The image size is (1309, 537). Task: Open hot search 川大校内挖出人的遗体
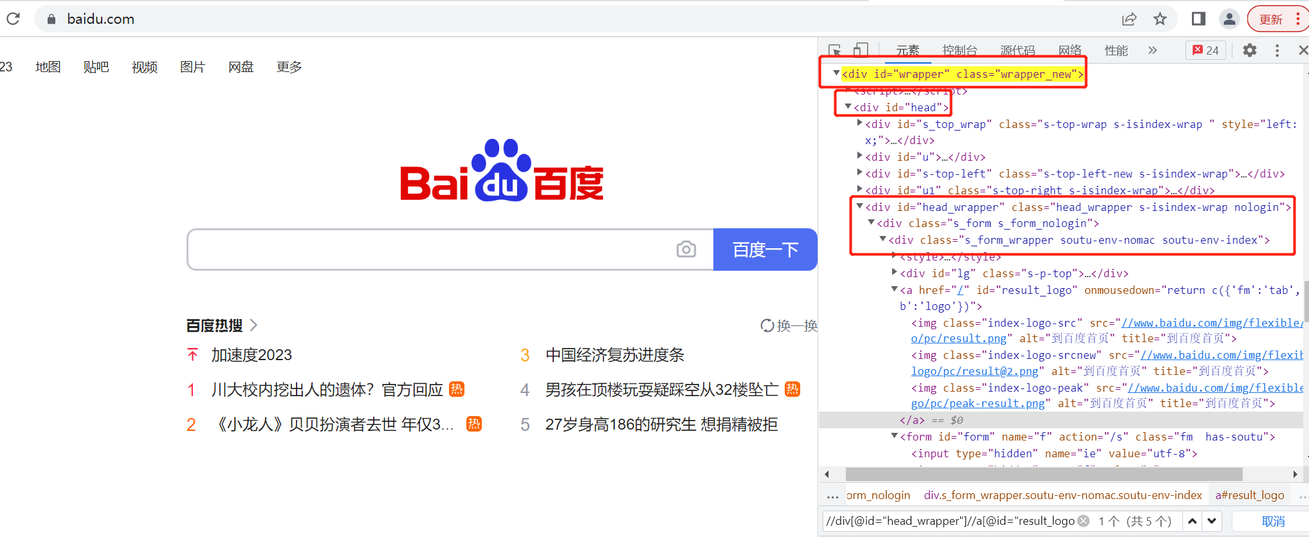tap(327, 390)
